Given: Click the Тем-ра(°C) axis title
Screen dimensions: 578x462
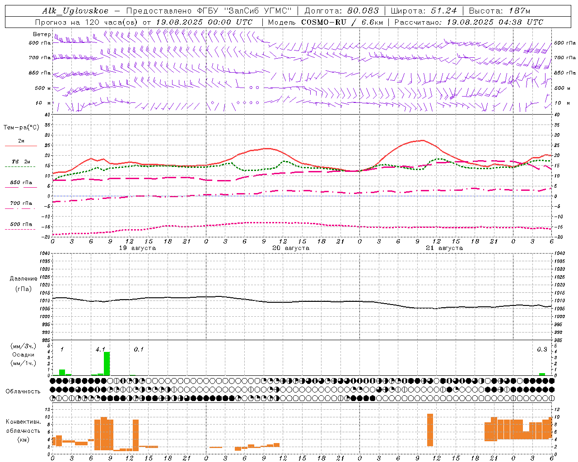Looking at the screenshot, I should [x=21, y=127].
